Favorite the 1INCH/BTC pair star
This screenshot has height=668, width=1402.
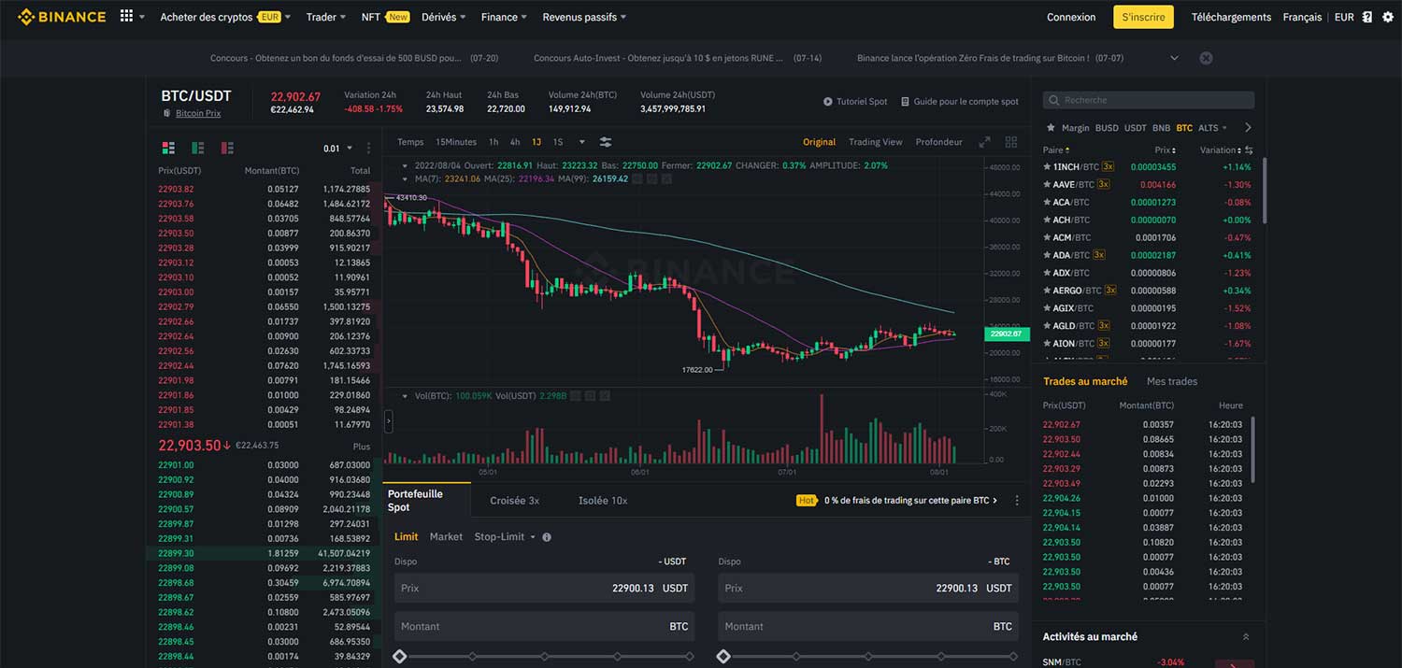point(1047,166)
